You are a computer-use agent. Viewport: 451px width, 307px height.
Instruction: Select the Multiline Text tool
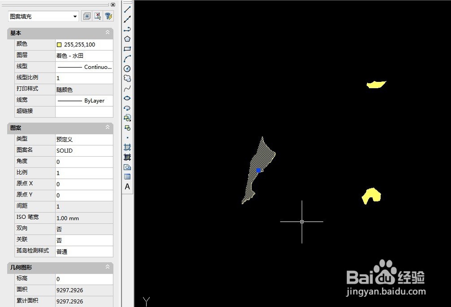pyautogui.click(x=127, y=187)
